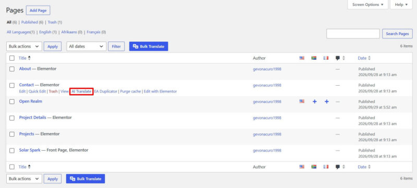Click the top Bulk Translate button
417x188 pixels.
pos(149,46)
